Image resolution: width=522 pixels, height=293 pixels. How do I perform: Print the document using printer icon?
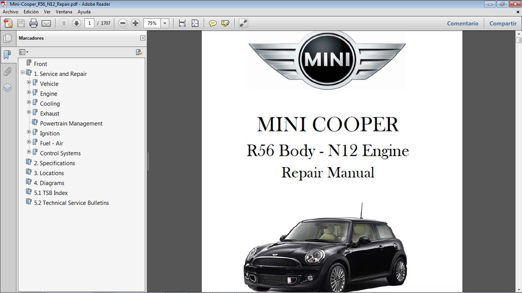point(33,23)
